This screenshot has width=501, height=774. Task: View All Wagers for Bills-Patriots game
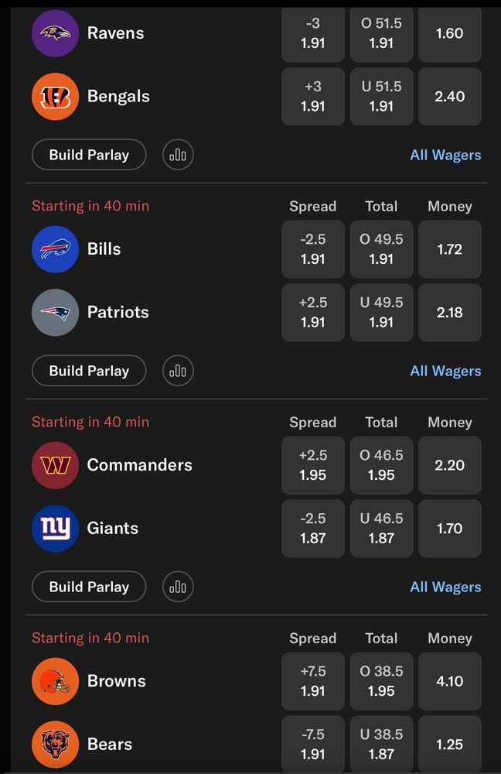tap(445, 372)
